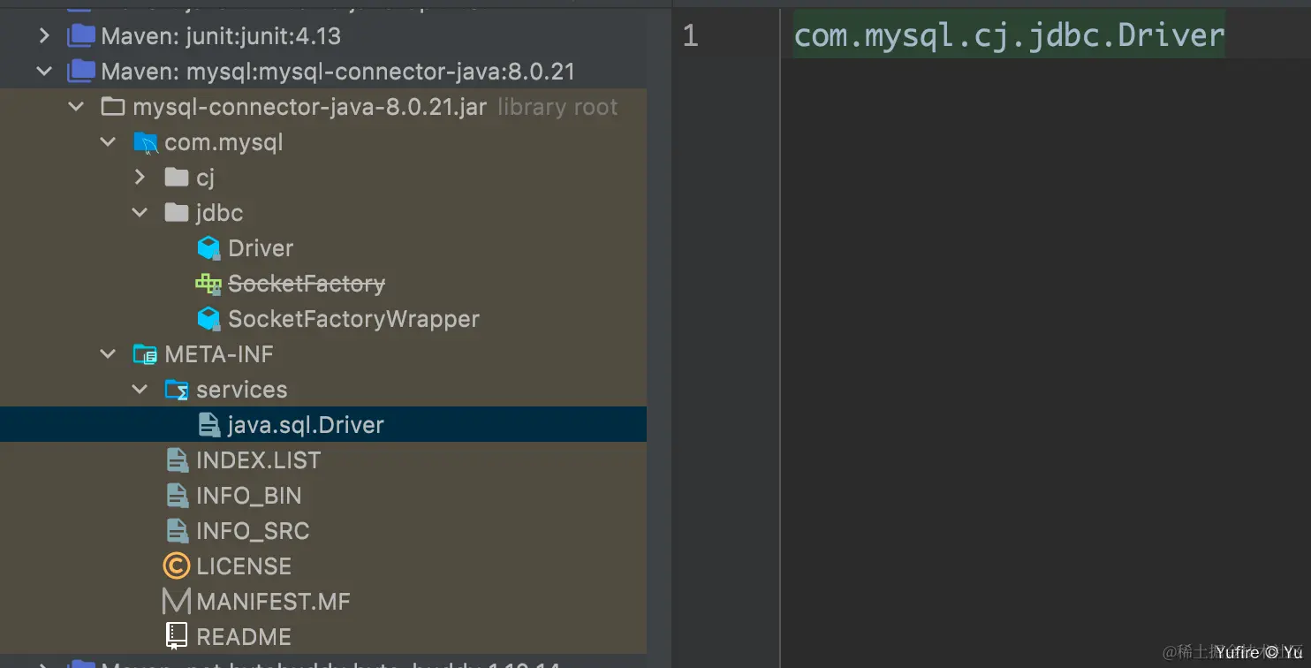Collapse the mysql-connector-java-8.0.21.jar library root
Screen dimensions: 1311x668
(76, 107)
